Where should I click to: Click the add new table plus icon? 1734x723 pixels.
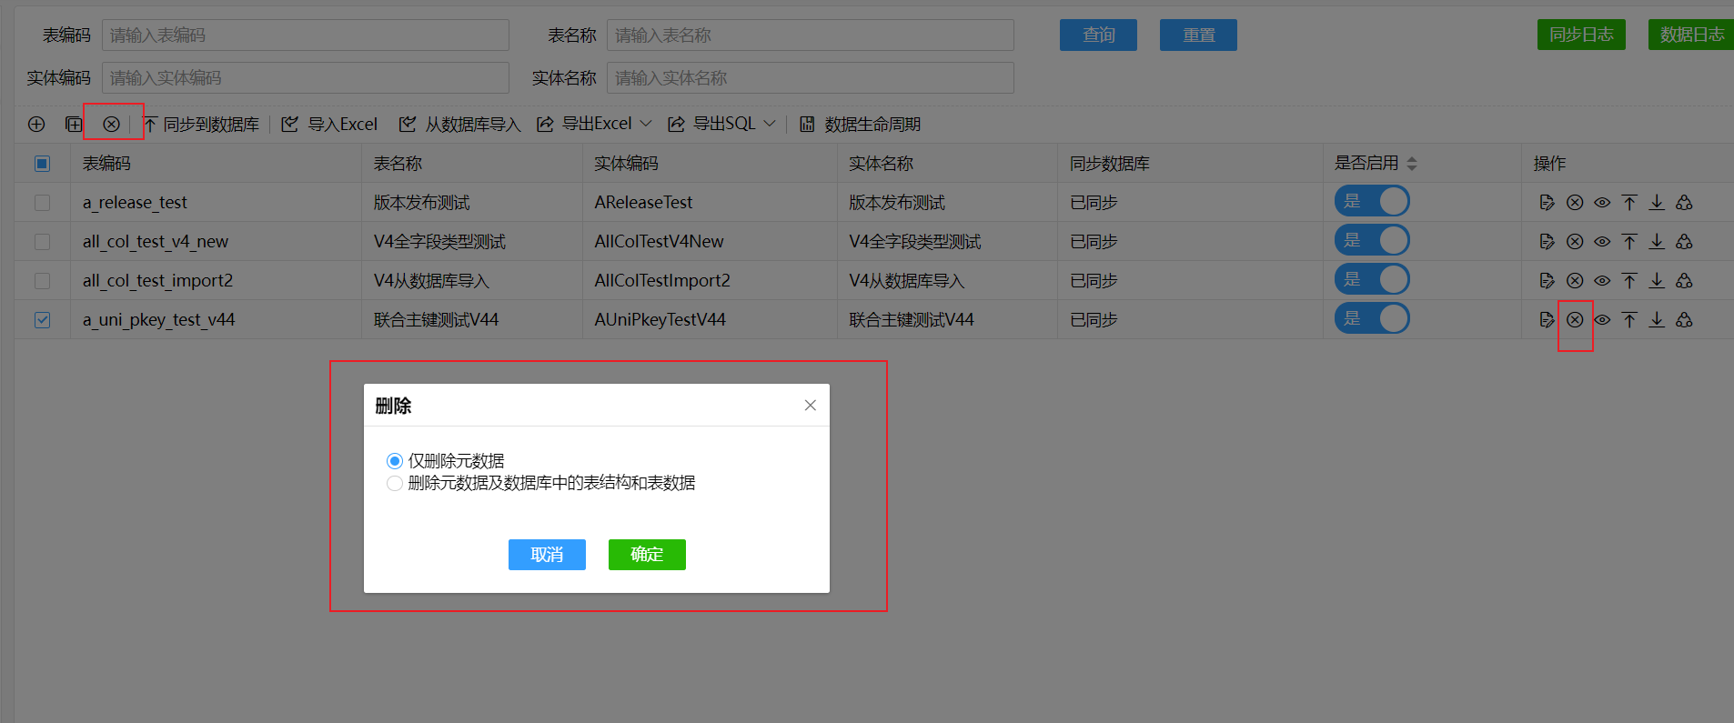click(36, 124)
